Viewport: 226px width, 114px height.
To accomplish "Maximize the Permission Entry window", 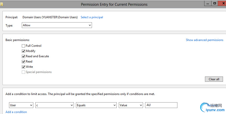I will click(215, 3).
